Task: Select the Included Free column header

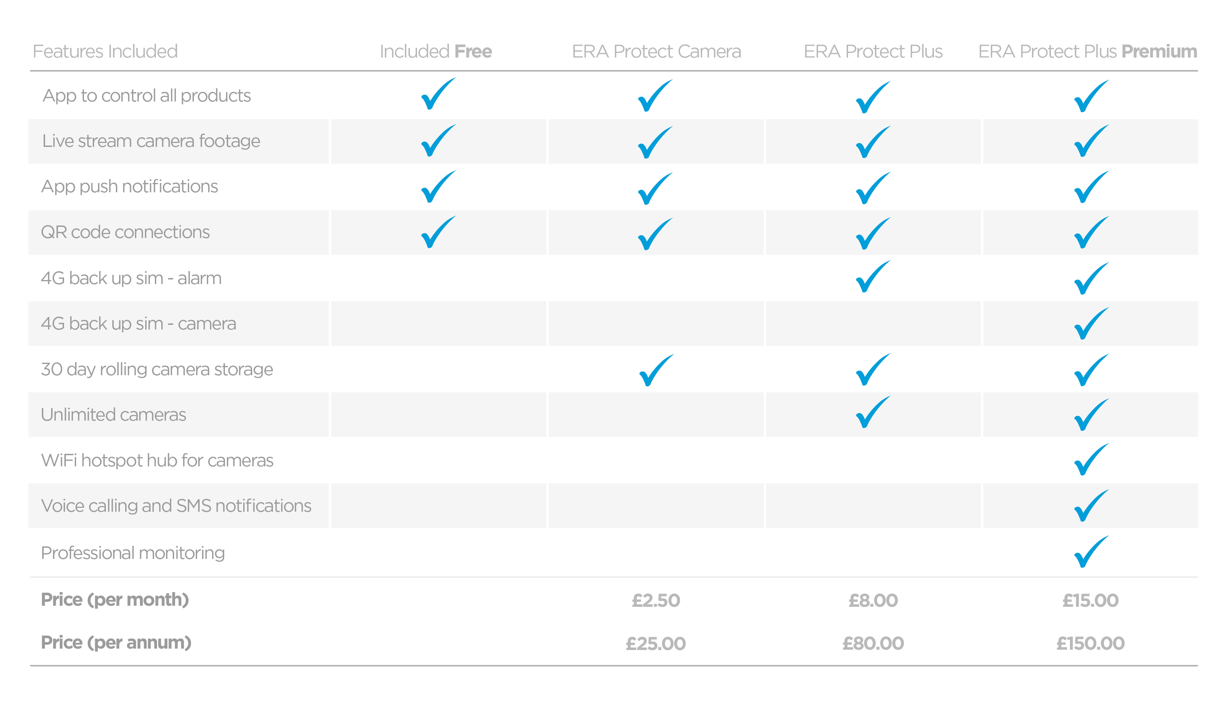Action: [x=435, y=51]
